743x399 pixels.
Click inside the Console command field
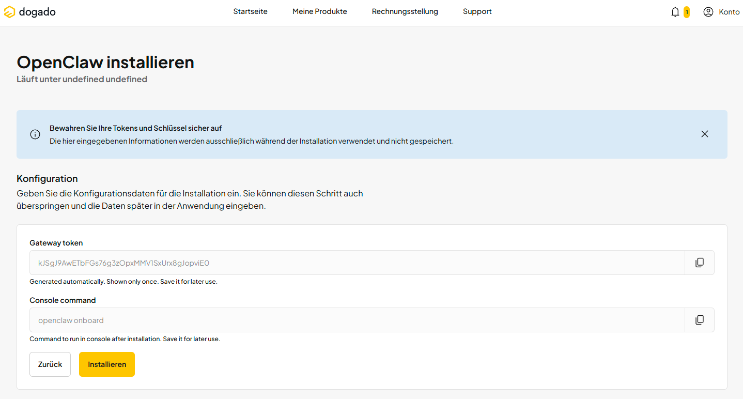point(357,320)
